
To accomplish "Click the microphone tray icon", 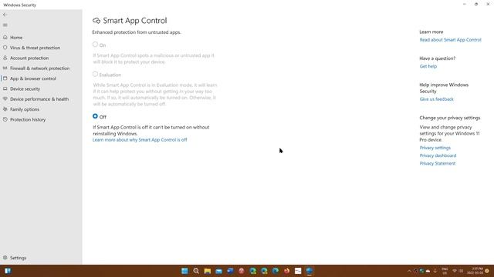I will coord(435,271).
